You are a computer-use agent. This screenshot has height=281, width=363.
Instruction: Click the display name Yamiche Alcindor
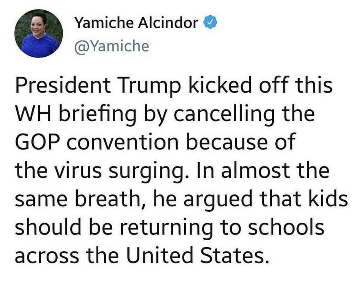[x=136, y=23]
